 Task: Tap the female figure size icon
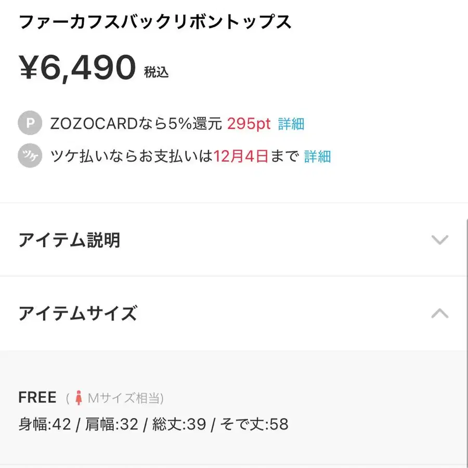79,399
